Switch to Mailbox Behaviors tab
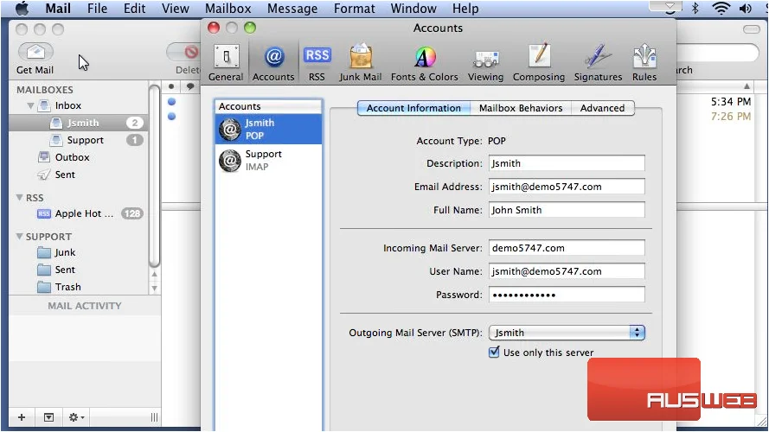Image resolution: width=769 pixels, height=432 pixels. coord(521,108)
